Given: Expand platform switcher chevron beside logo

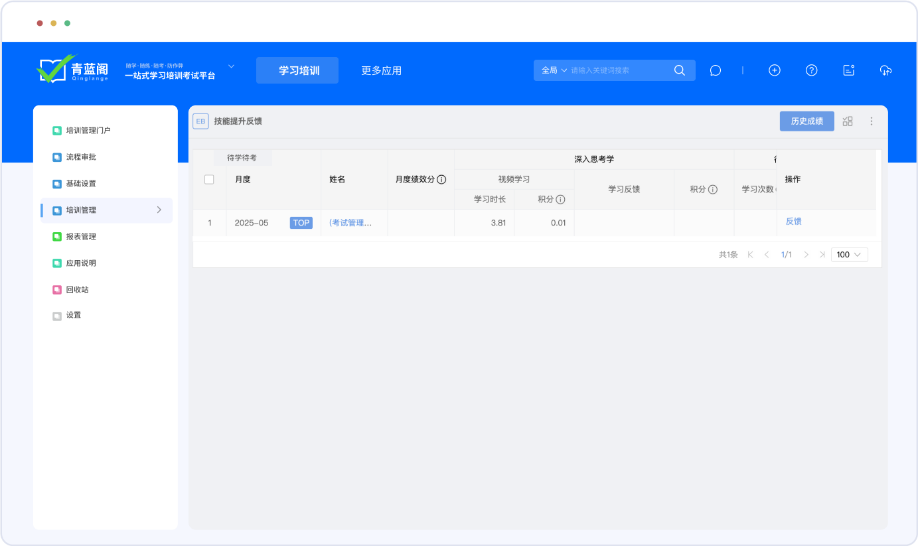Looking at the screenshot, I should point(232,66).
